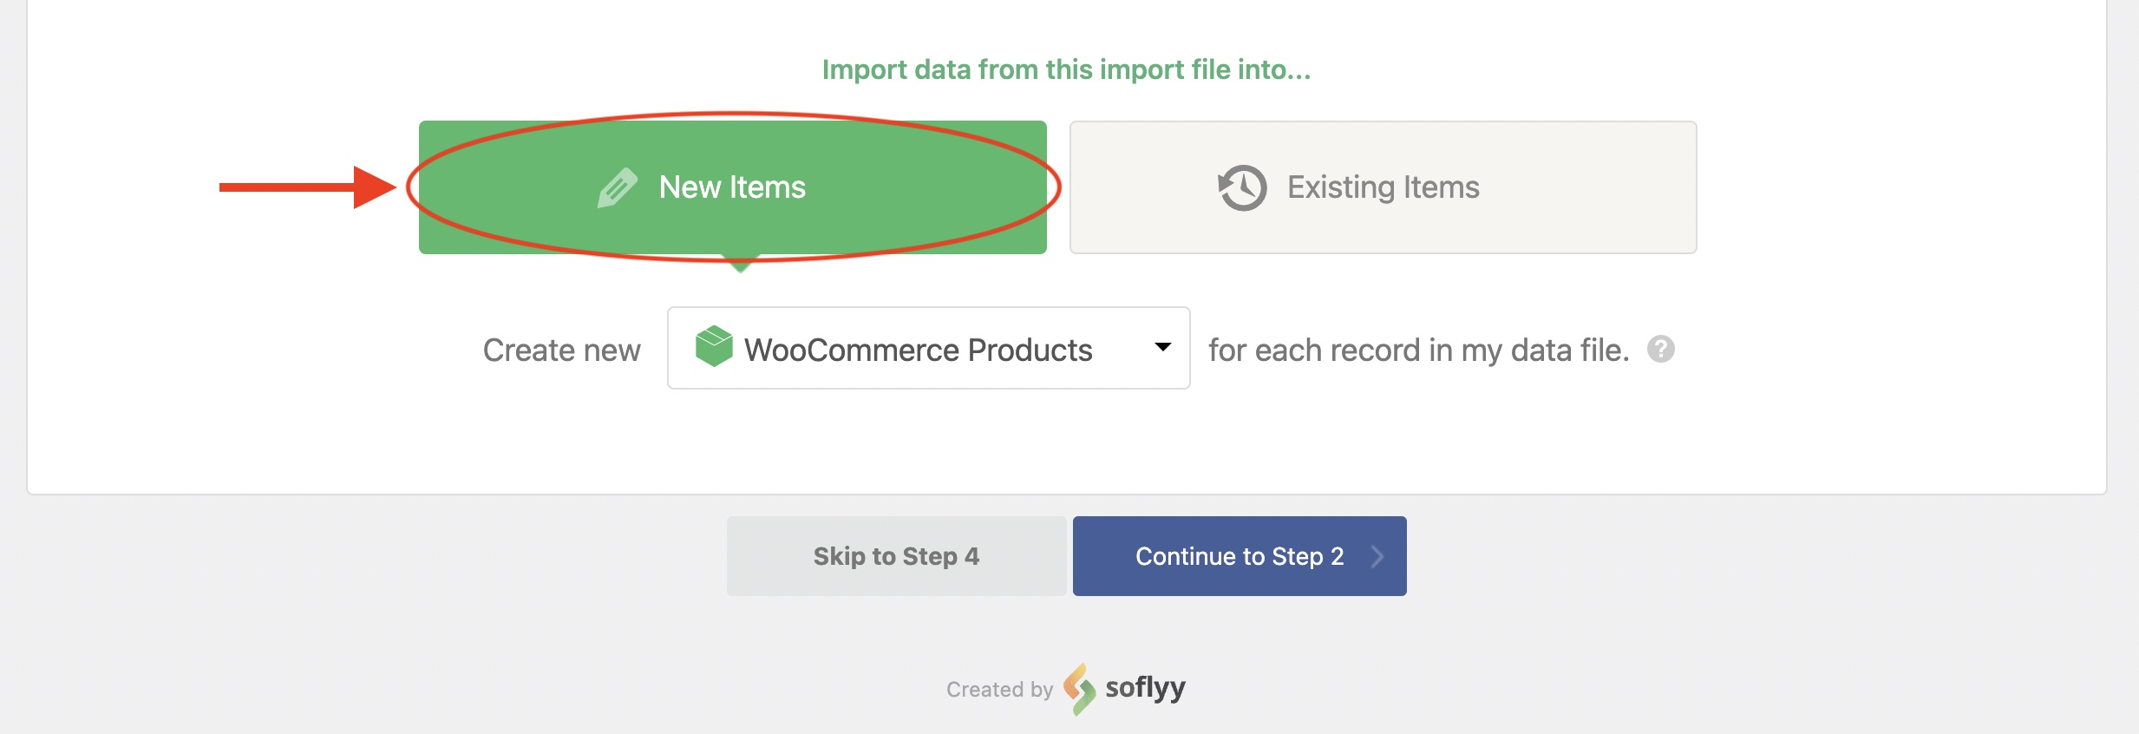
Task: Click the Continue to Step 2 button
Action: (1239, 556)
